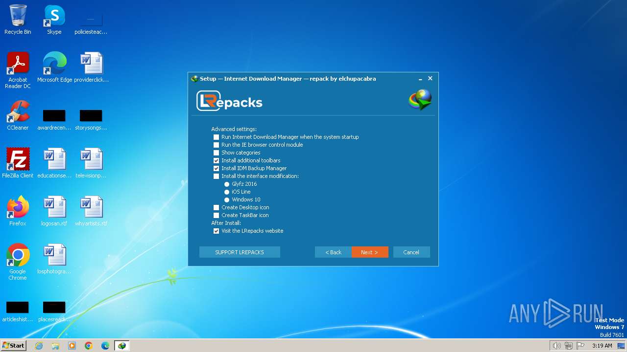The image size is (627, 352).
Task: Open Edge from the taskbar
Action: tap(105, 346)
